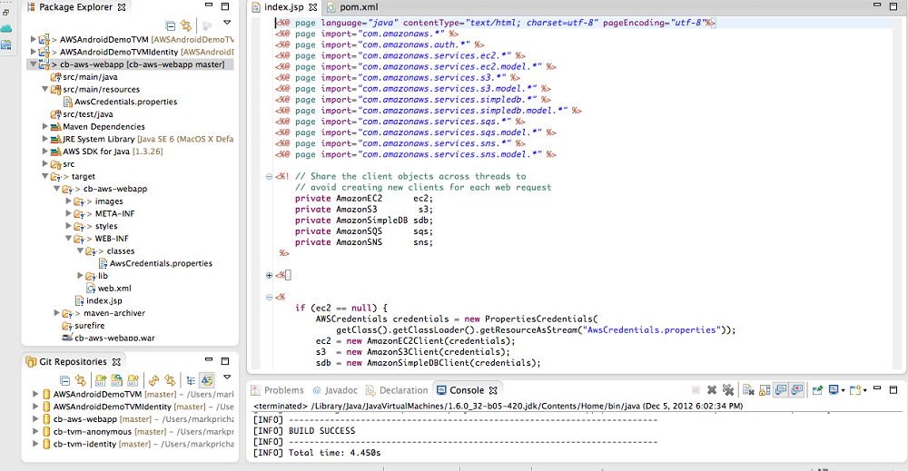Expand collapsed scriptlet block in editor
This screenshot has width=908, height=471.
[x=269, y=274]
